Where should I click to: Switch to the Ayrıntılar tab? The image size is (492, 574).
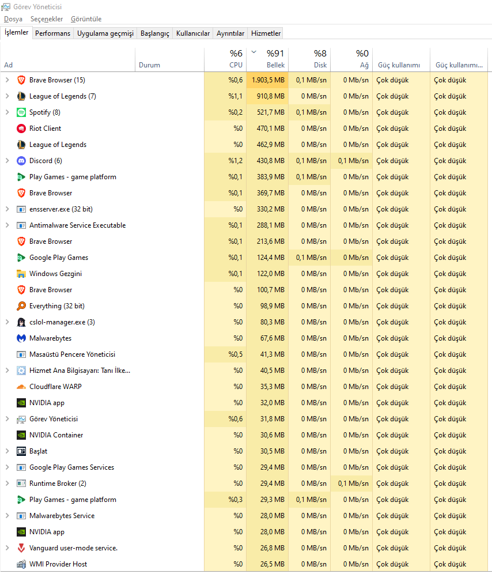point(230,33)
